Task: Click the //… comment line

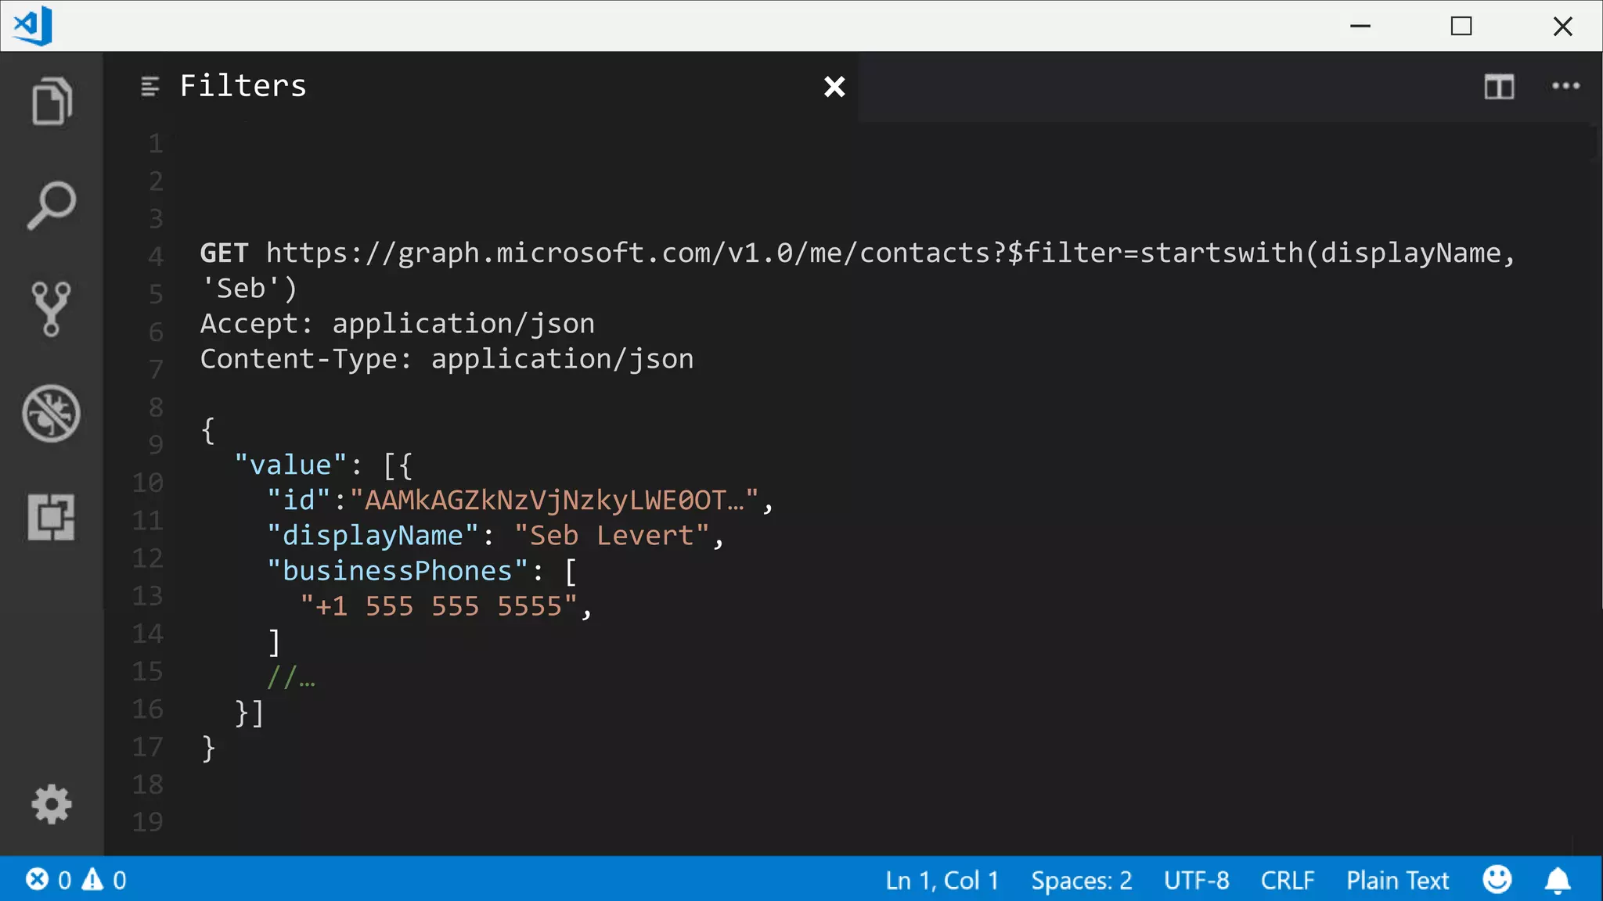Action: click(x=290, y=677)
